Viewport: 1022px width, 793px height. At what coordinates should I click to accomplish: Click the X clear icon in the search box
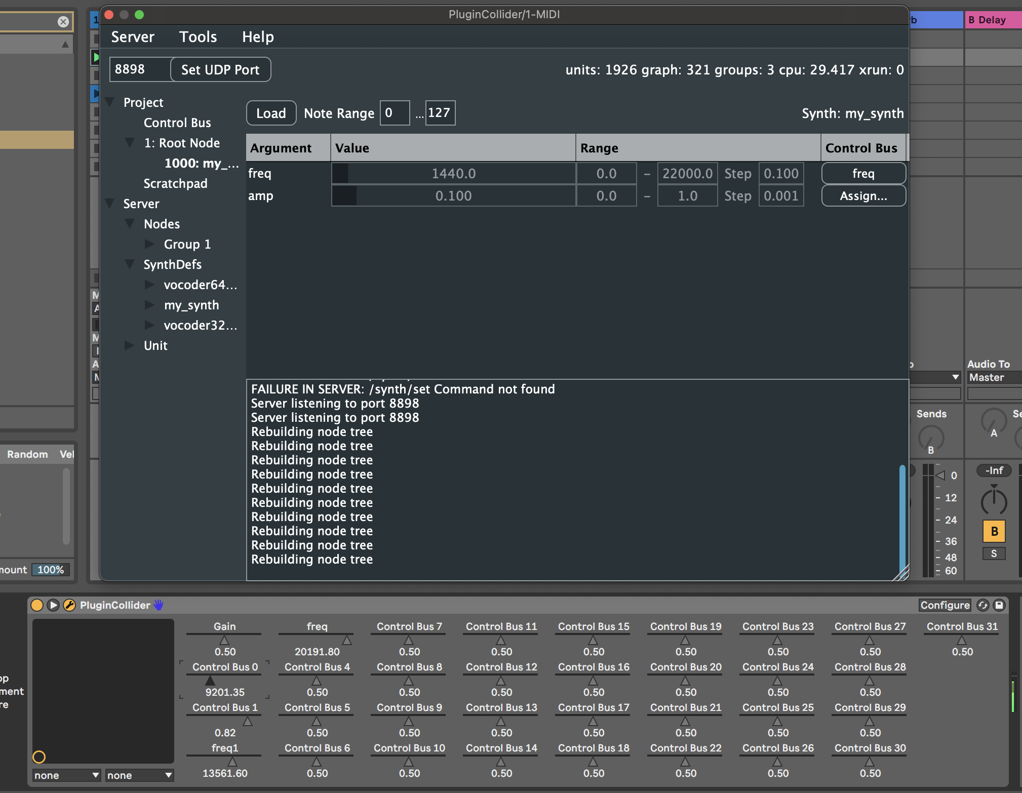point(63,22)
